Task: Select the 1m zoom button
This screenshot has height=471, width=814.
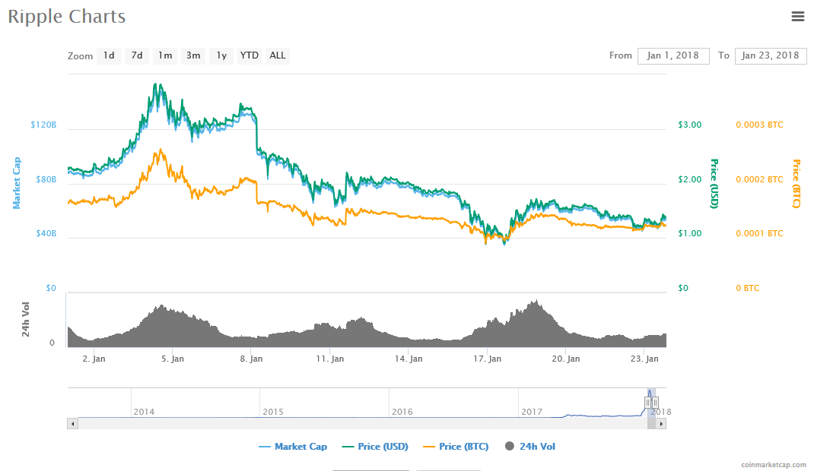Action: coord(164,55)
